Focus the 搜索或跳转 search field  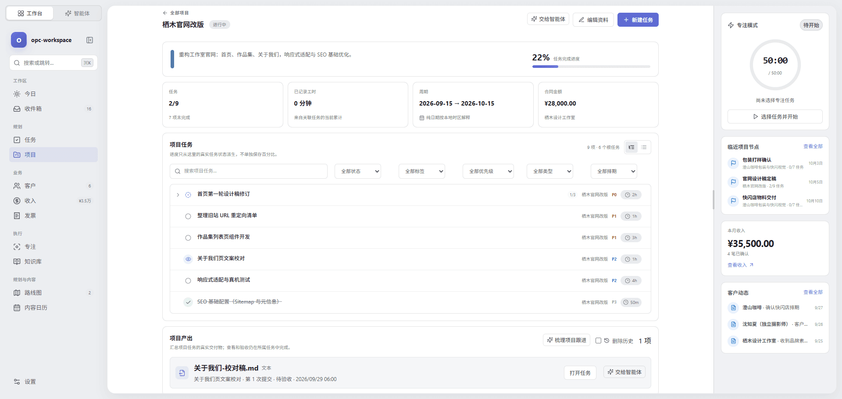point(54,63)
